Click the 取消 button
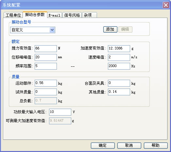 pyautogui.click(x=129, y=145)
